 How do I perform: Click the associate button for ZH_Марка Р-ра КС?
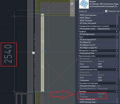coord(117,45)
